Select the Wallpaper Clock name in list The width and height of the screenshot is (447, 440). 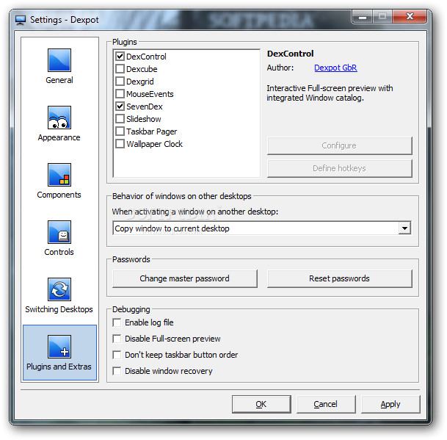pos(155,144)
